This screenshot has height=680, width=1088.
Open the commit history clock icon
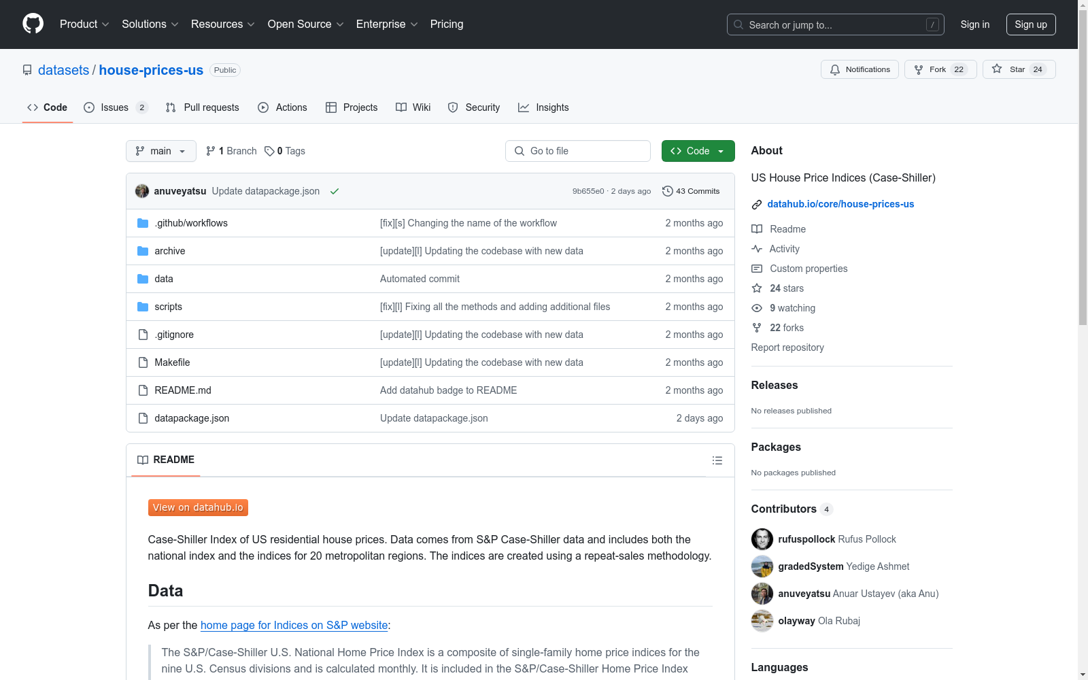click(667, 191)
